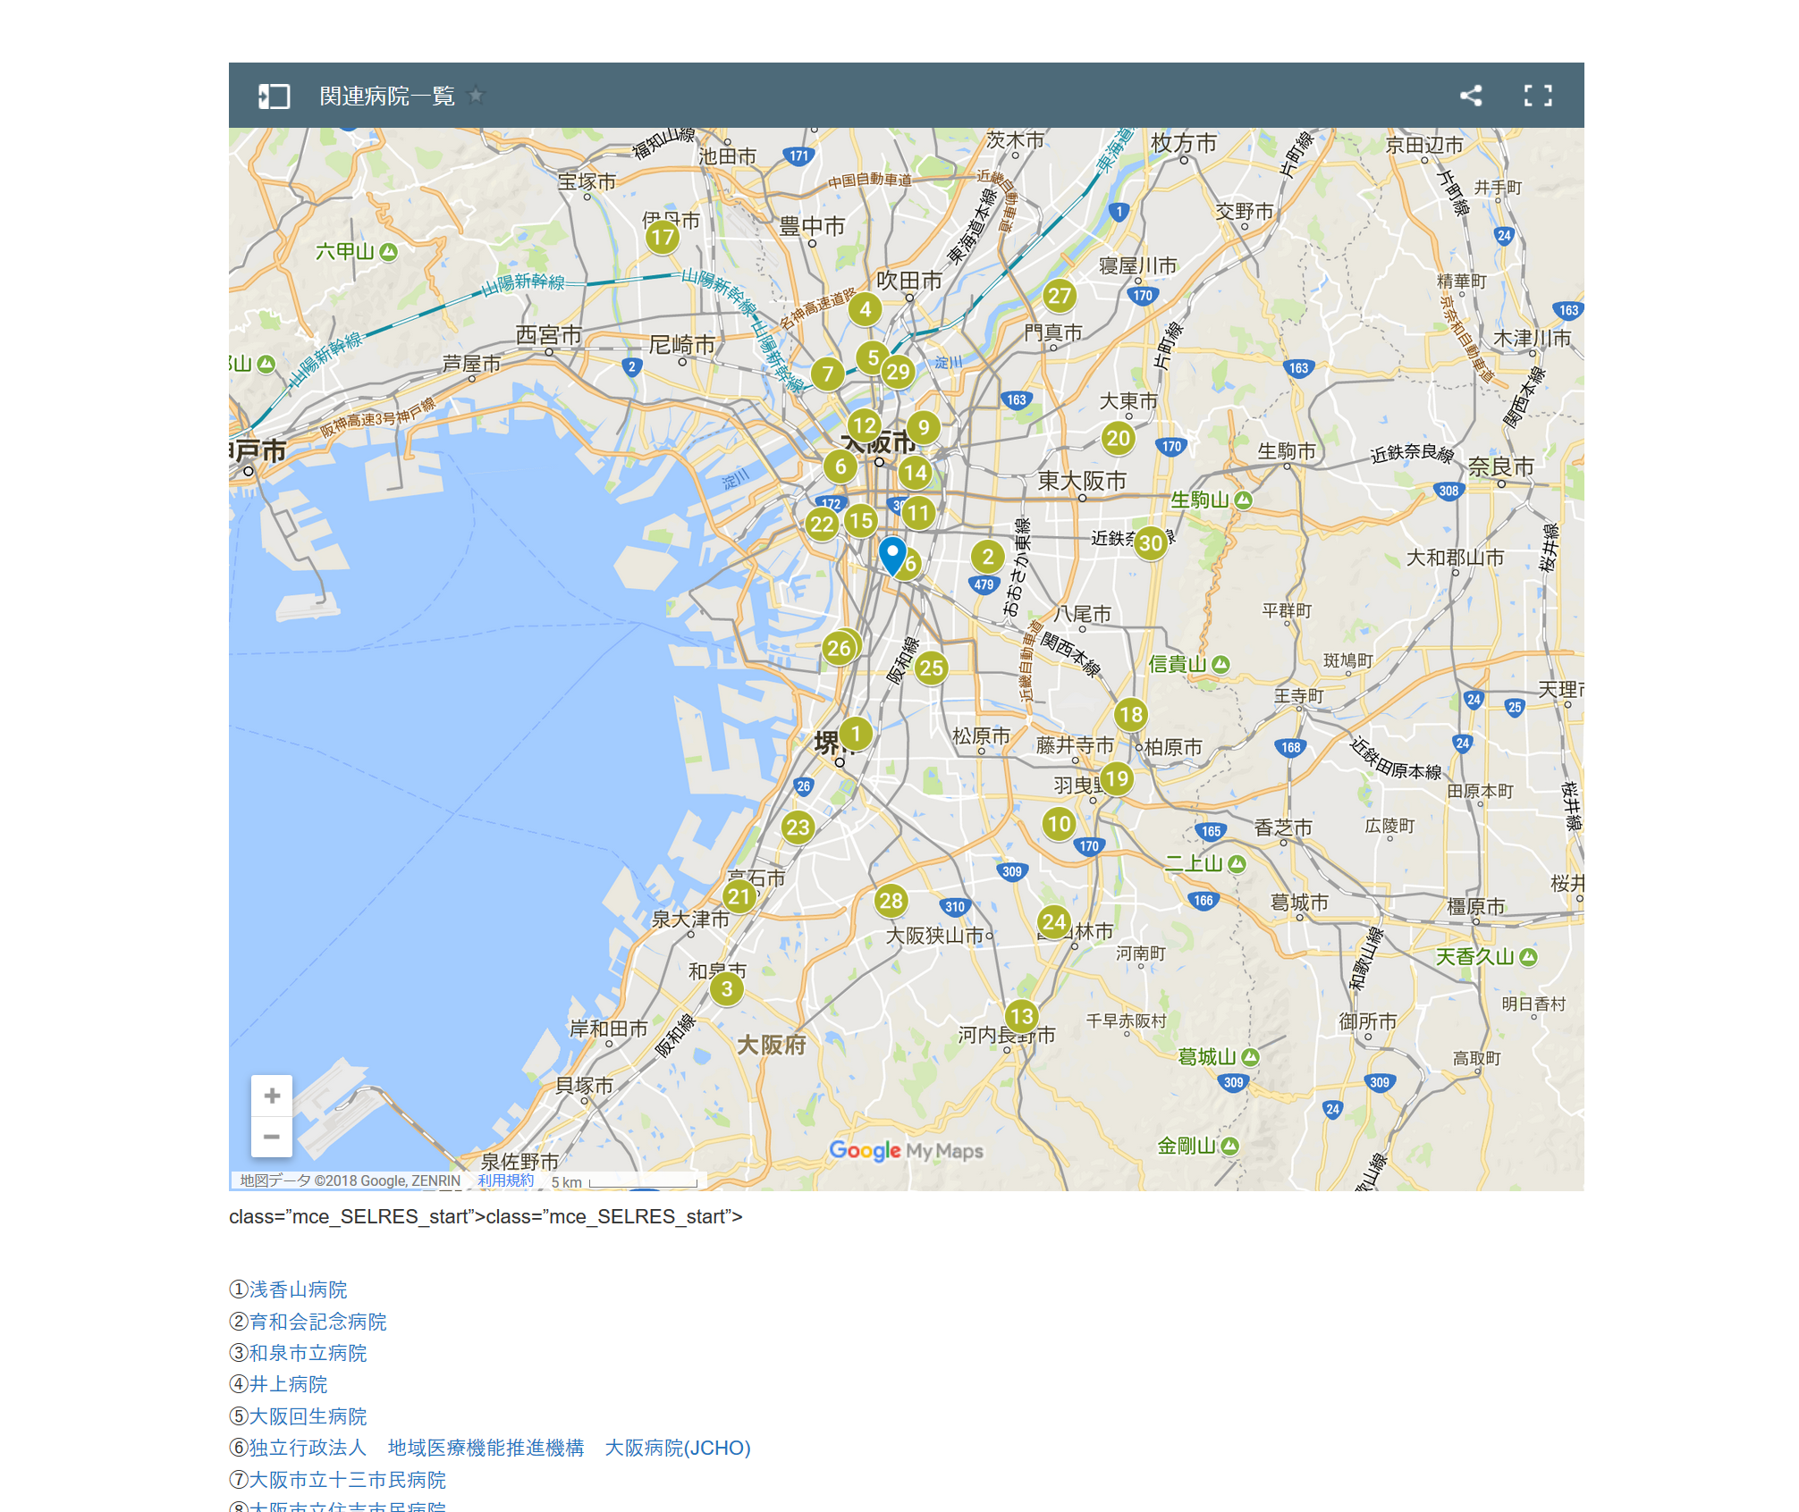Star the 関連病院一覧 map

click(x=477, y=95)
